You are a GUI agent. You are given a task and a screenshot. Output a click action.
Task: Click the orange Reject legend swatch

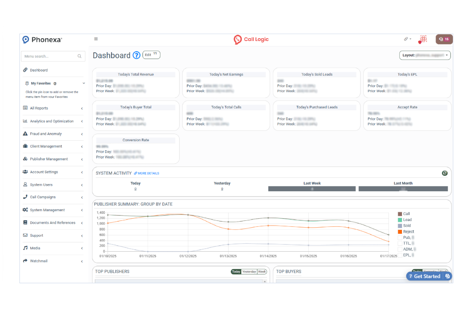[x=400, y=232]
